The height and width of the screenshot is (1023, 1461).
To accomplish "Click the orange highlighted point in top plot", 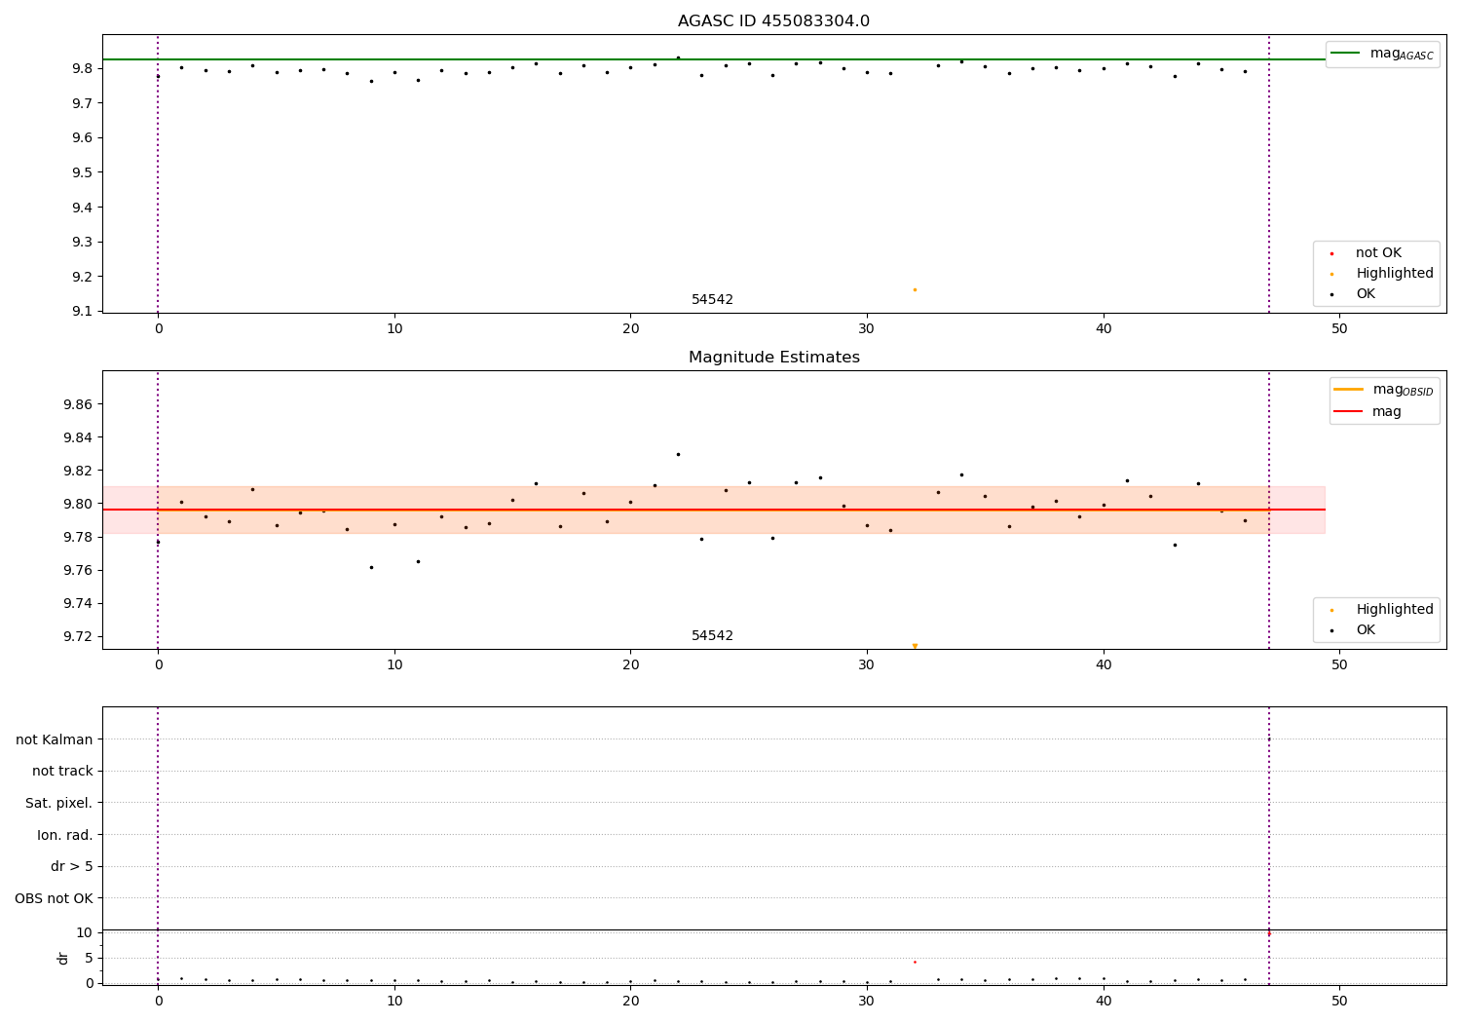I will (x=915, y=289).
